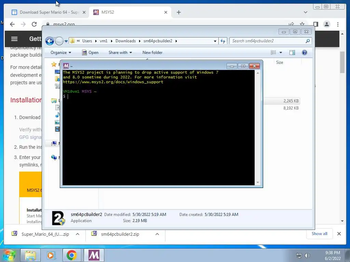Switch to Download Super Mario 64 tab

point(49,12)
